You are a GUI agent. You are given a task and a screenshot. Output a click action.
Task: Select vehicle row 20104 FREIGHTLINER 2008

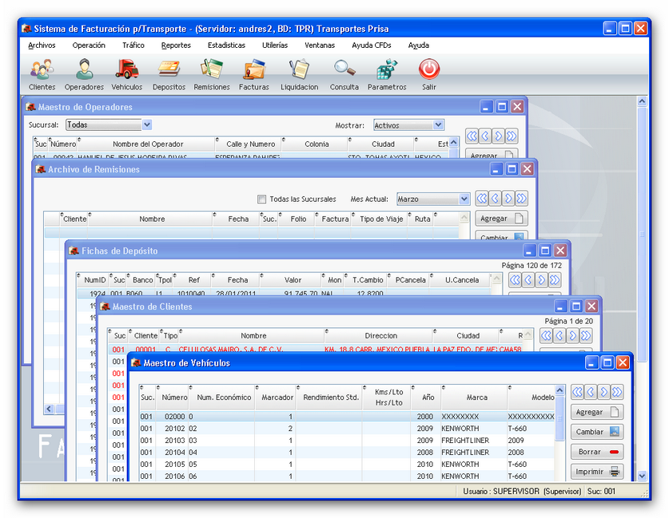tap(347, 453)
